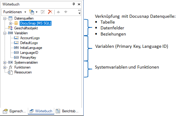178x116 pixels.
Task: Pin the Wörterbuch panel
Action: click(x=74, y=4)
